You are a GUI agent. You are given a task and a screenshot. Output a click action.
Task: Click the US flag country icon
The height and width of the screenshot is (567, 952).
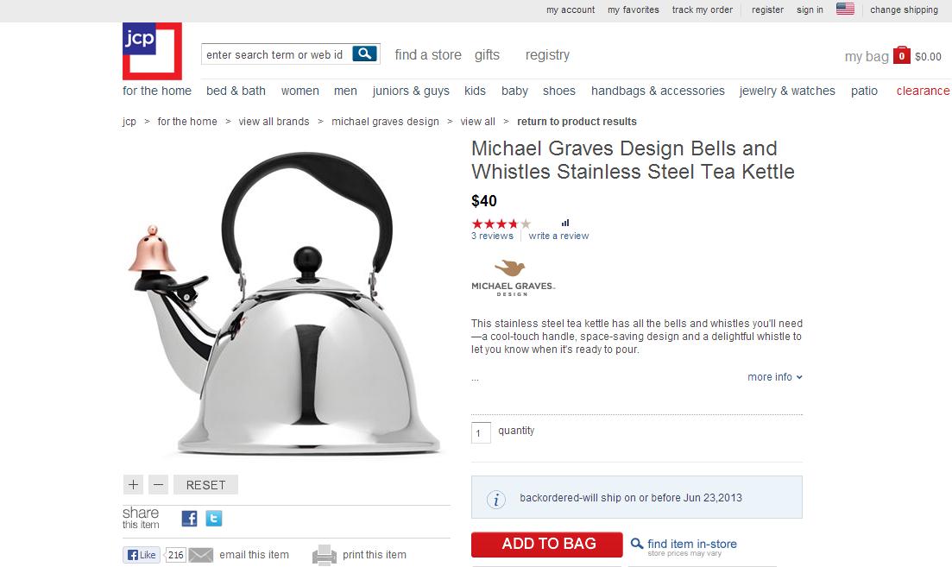845,9
